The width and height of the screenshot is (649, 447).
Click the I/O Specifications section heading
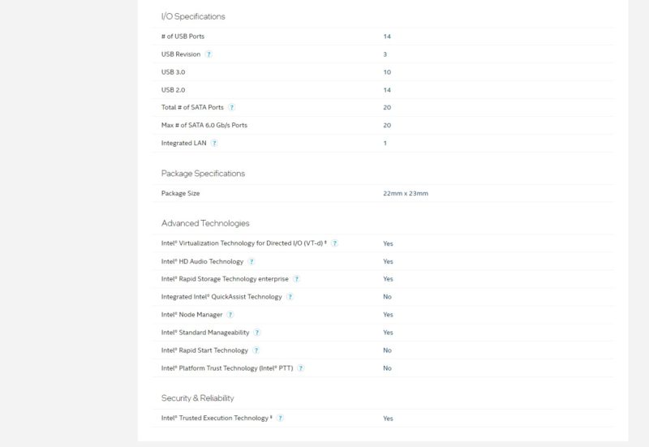click(x=193, y=16)
